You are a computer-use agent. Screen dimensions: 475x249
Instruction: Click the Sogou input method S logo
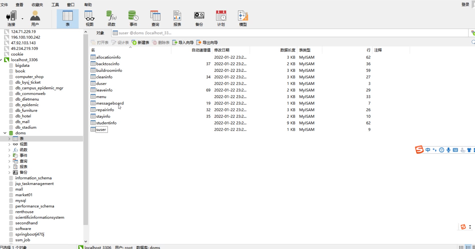point(419,149)
